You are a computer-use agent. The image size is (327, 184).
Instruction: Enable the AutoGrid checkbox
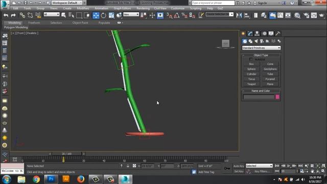pyautogui.click(x=251, y=59)
